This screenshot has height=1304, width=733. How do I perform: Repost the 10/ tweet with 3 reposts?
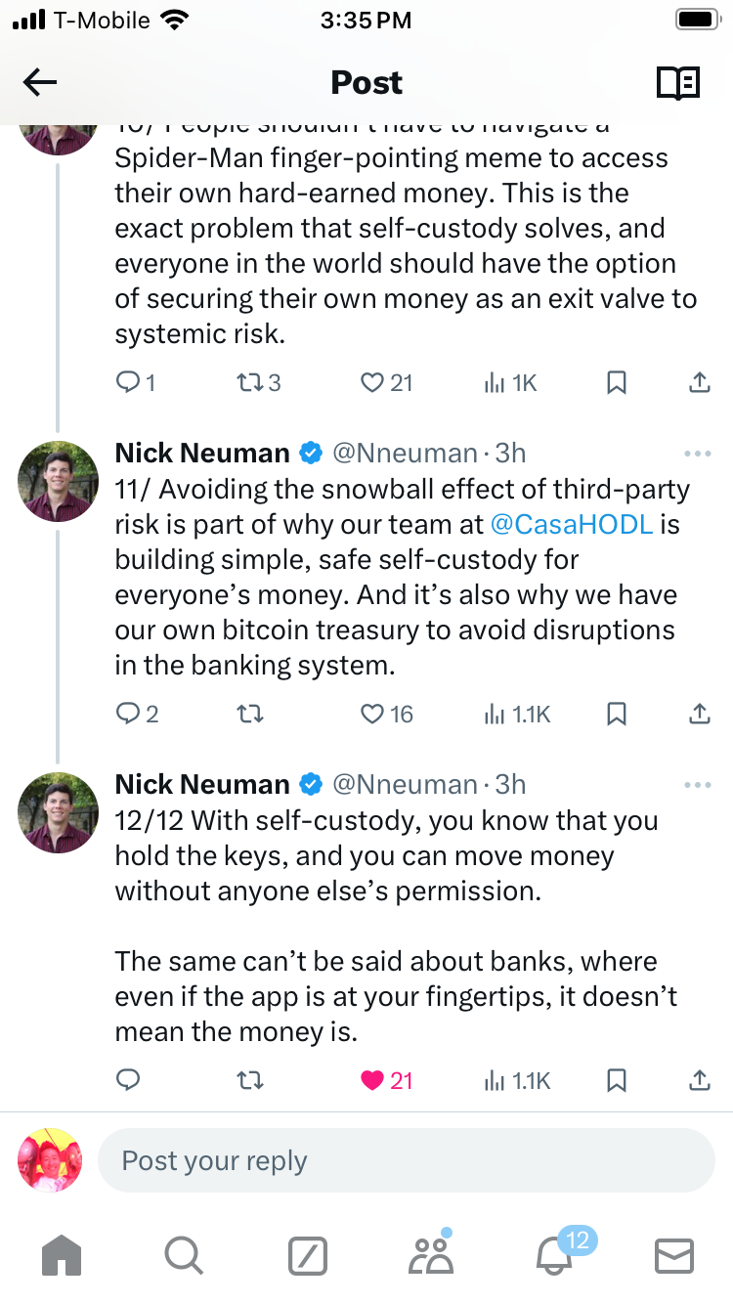click(x=250, y=383)
